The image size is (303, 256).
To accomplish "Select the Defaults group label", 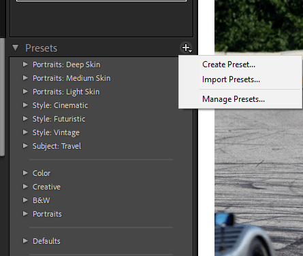I will coord(46,241).
